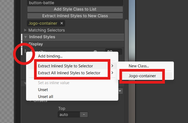The height and width of the screenshot is (123, 188).
Task: Click Extract Inlined Styles to New Class
Action: point(75,16)
